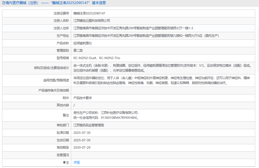Click the 适用范围/预期用途 description text
This screenshot has width=259, height=168.
click(x=162, y=81)
